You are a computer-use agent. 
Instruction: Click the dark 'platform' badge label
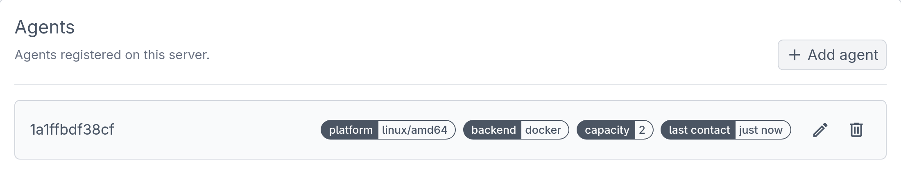[x=350, y=130]
